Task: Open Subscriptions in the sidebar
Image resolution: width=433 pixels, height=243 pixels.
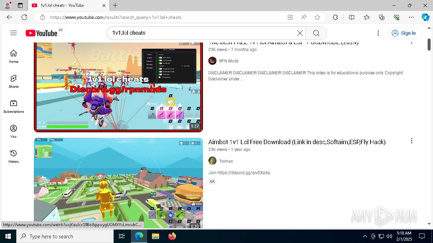Action: point(14,106)
